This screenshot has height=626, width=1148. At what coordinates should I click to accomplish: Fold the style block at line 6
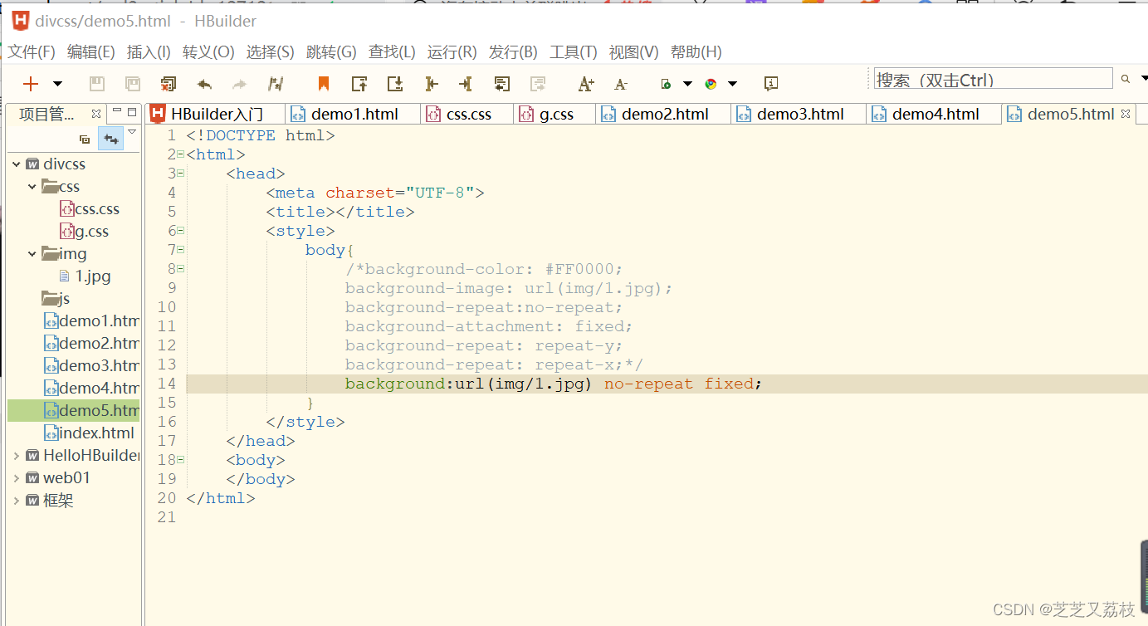click(x=181, y=231)
